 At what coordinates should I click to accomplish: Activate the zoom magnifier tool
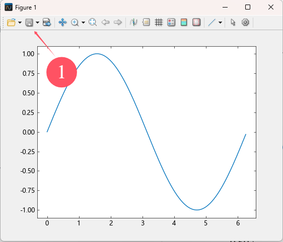[75, 23]
